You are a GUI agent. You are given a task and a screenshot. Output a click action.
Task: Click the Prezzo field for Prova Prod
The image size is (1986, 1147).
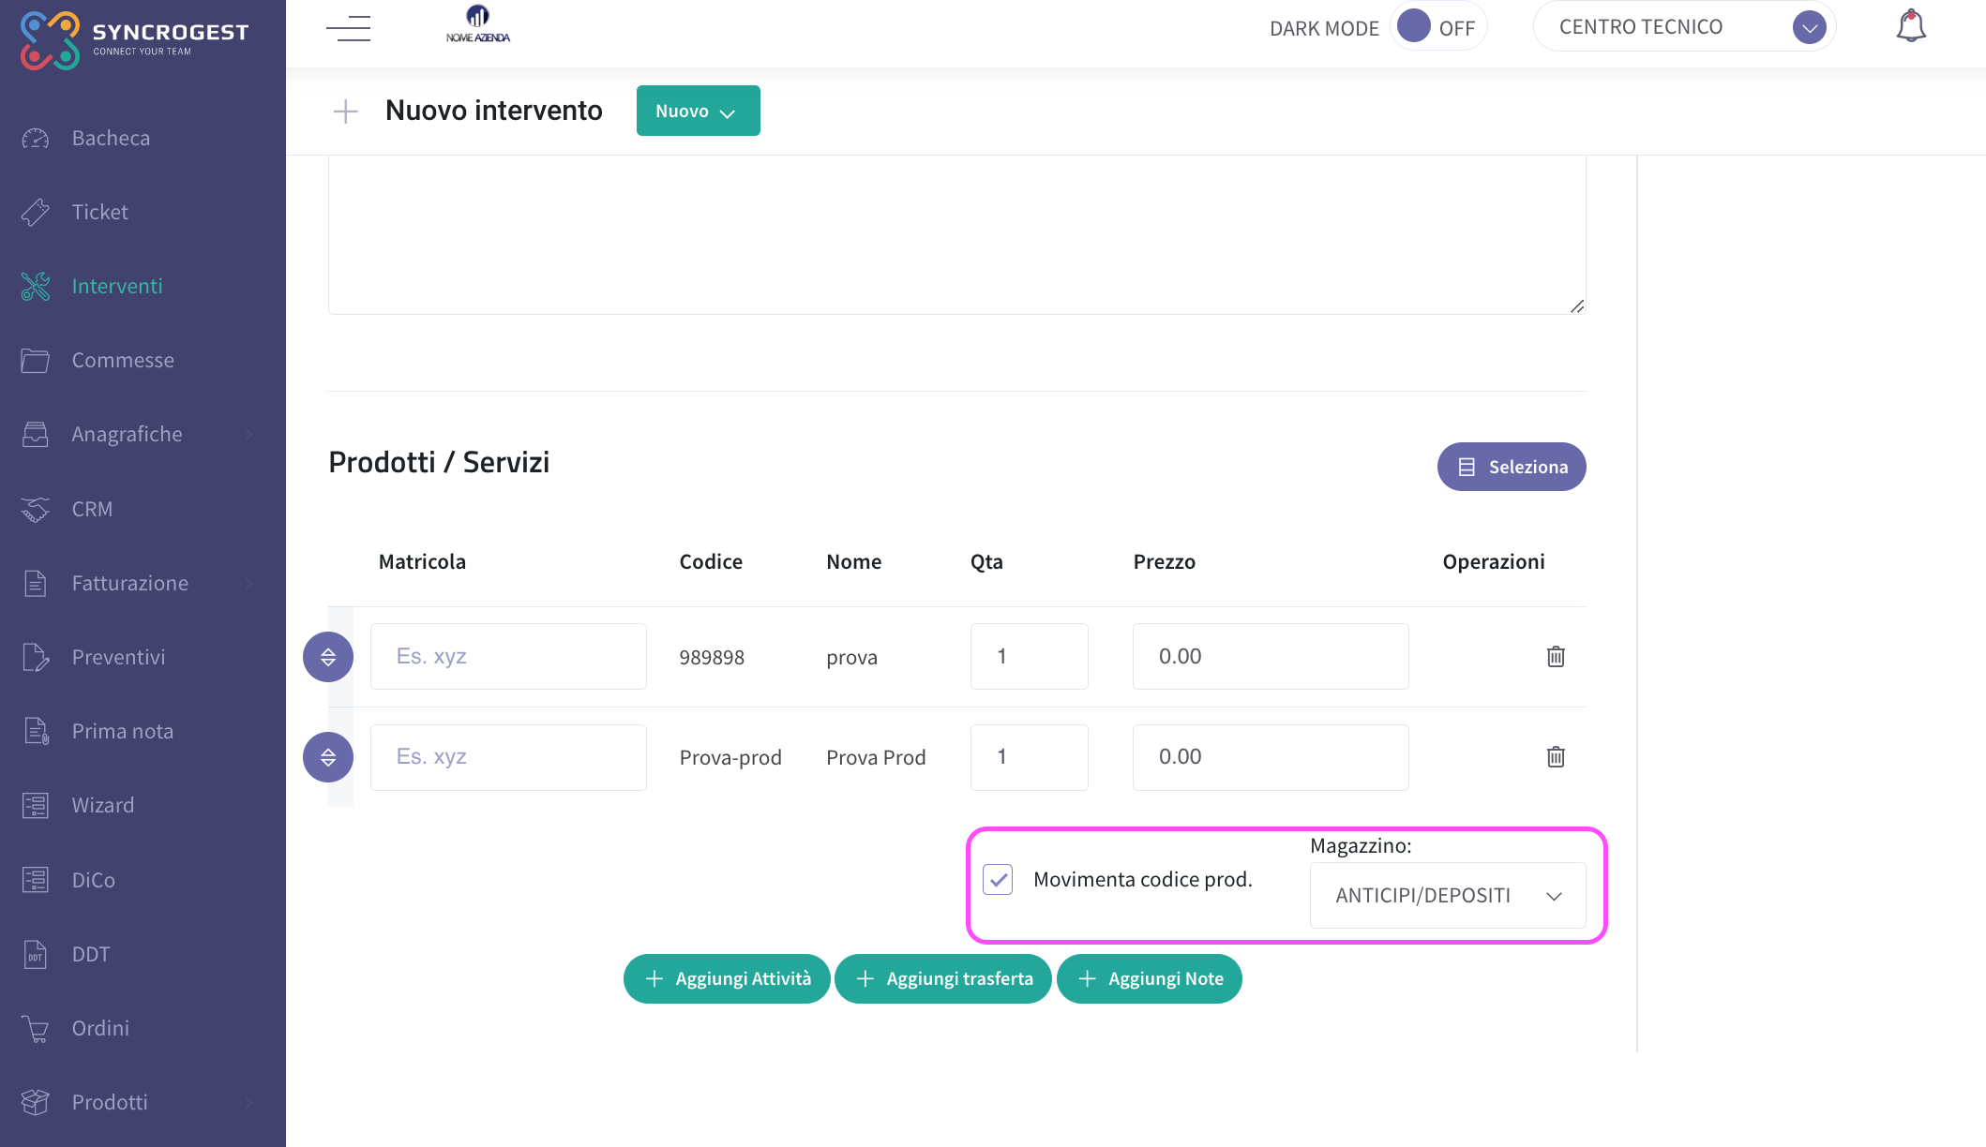tap(1271, 757)
